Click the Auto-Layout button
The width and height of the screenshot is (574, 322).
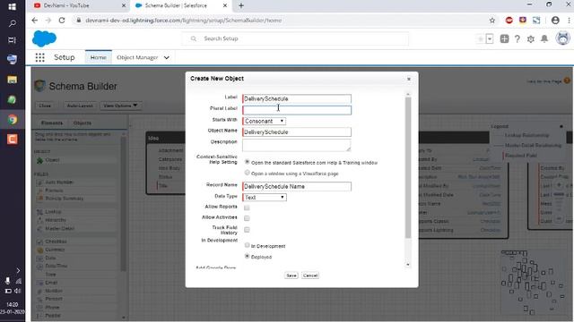pos(80,106)
